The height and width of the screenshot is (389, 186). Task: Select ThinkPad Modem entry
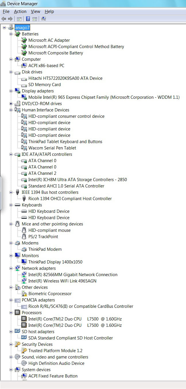pyautogui.click(x=45, y=249)
